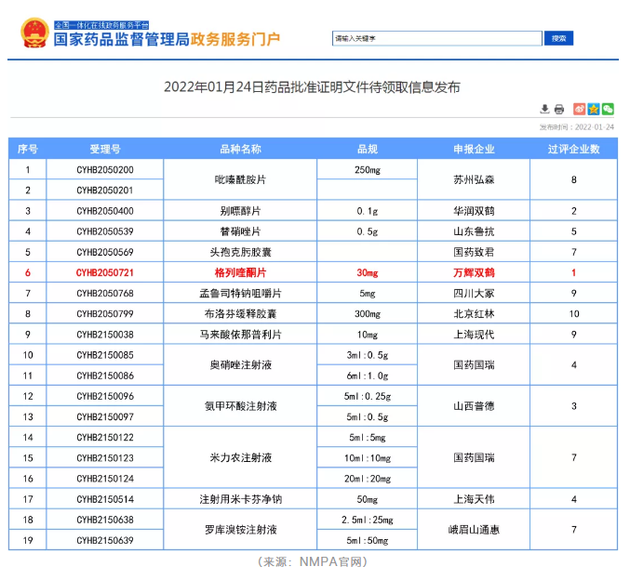Click the 品种名称 column header

click(x=240, y=150)
